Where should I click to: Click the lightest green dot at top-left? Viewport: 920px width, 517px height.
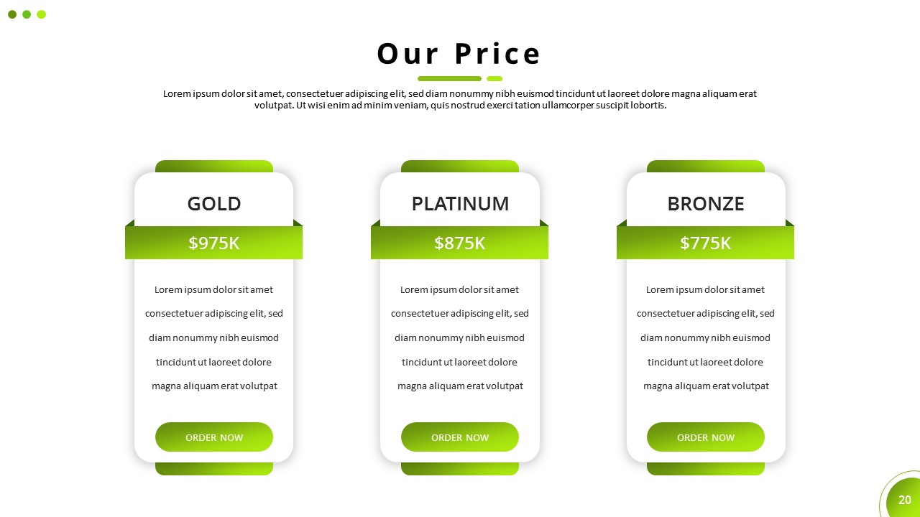42,14
